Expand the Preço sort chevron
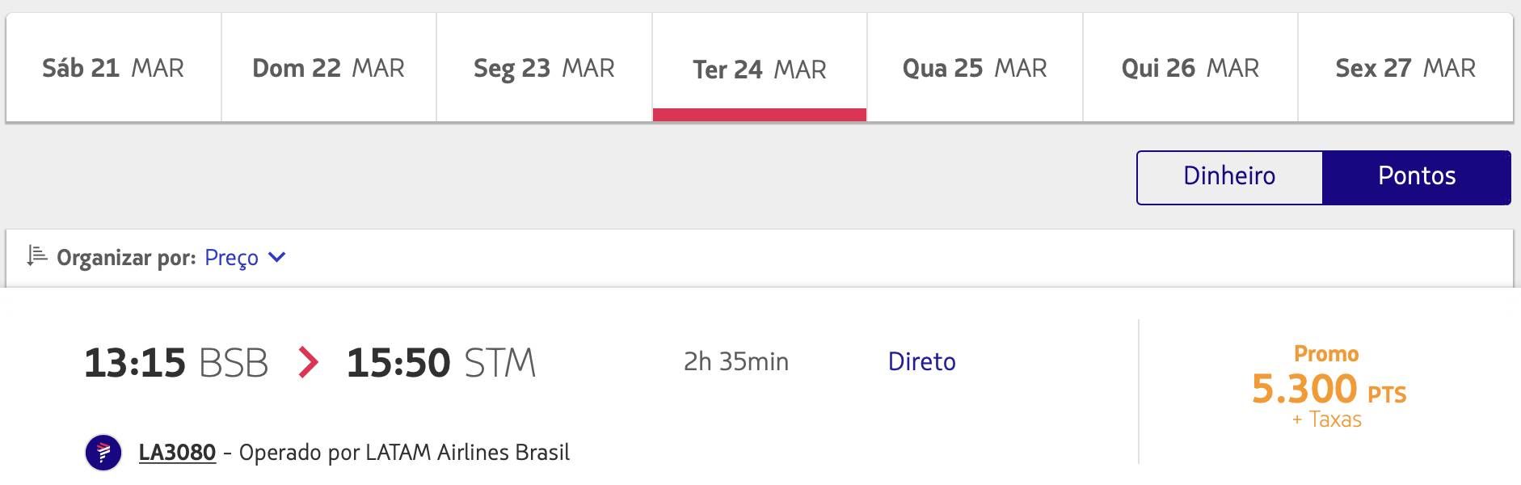The image size is (1521, 485). click(x=277, y=257)
